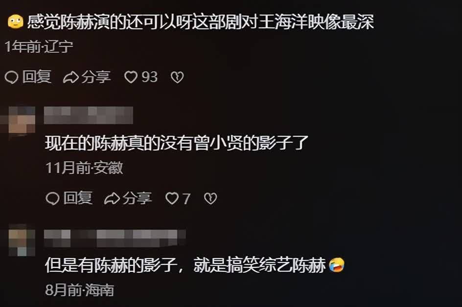Click the crying-laughing emoji after 搞笑综艺陈赫
This screenshot has height=307, width=462.
click(337, 264)
